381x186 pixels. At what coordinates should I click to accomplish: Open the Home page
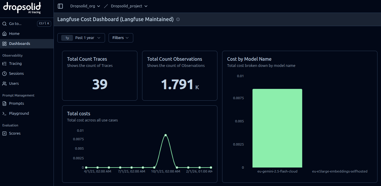[27, 34]
